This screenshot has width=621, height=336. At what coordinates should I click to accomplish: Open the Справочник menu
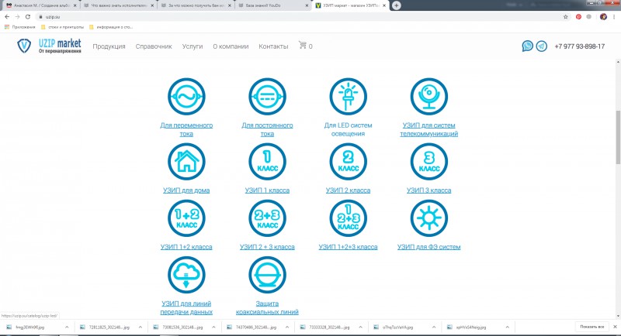[x=154, y=46]
